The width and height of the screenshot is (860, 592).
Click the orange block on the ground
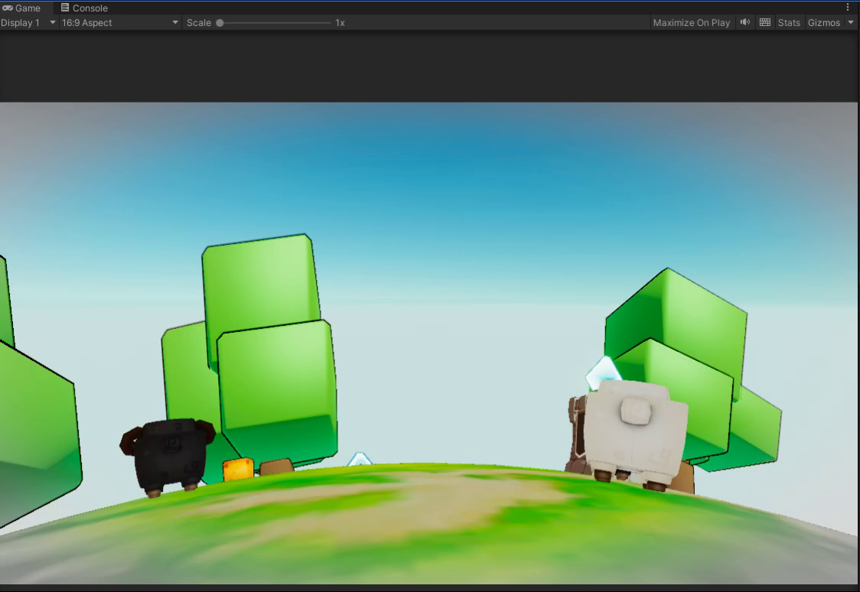click(238, 469)
